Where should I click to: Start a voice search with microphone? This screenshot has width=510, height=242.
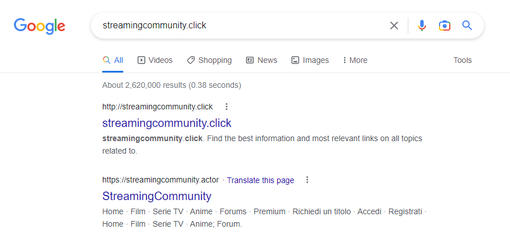421,26
